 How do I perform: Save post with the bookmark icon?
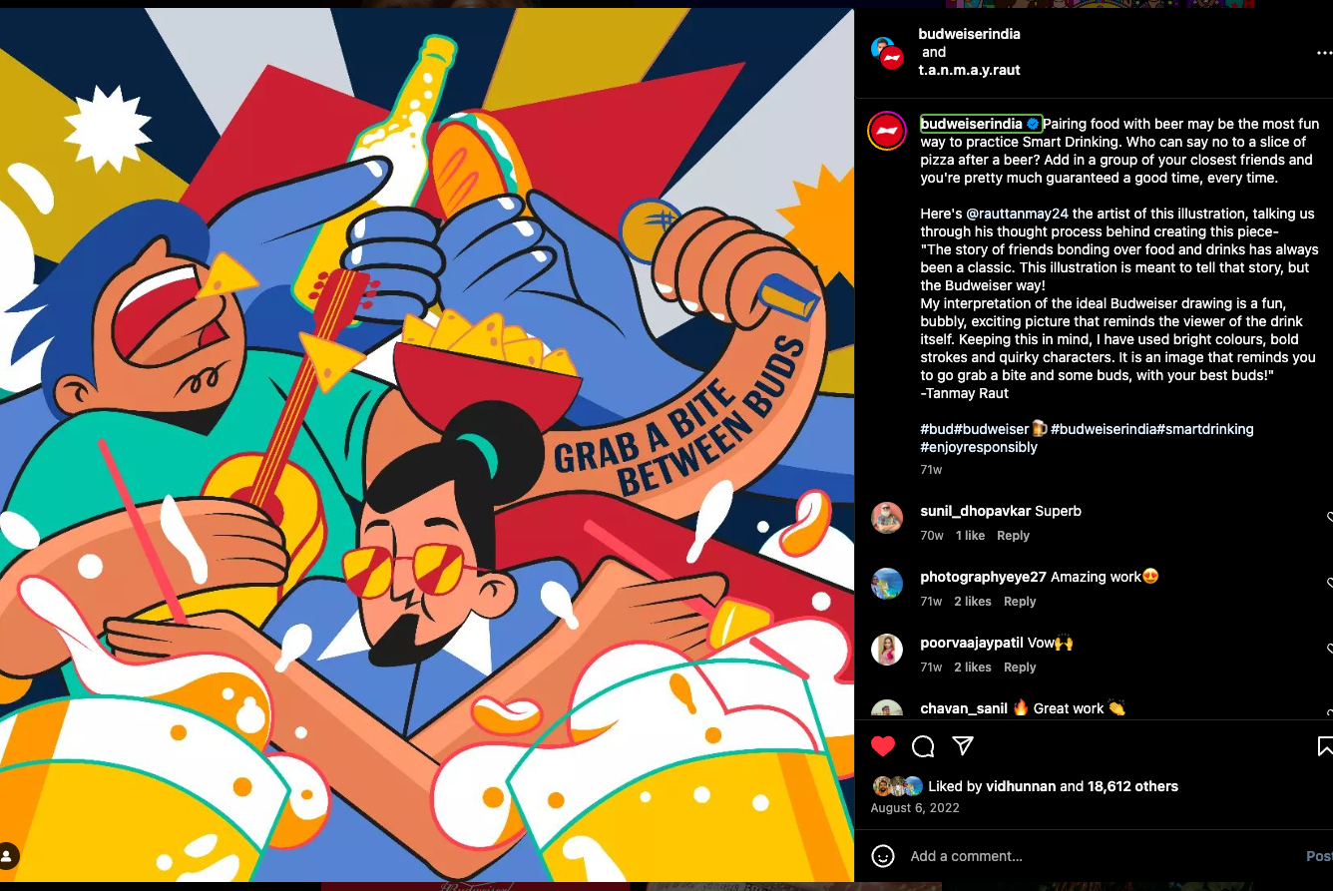(1325, 746)
